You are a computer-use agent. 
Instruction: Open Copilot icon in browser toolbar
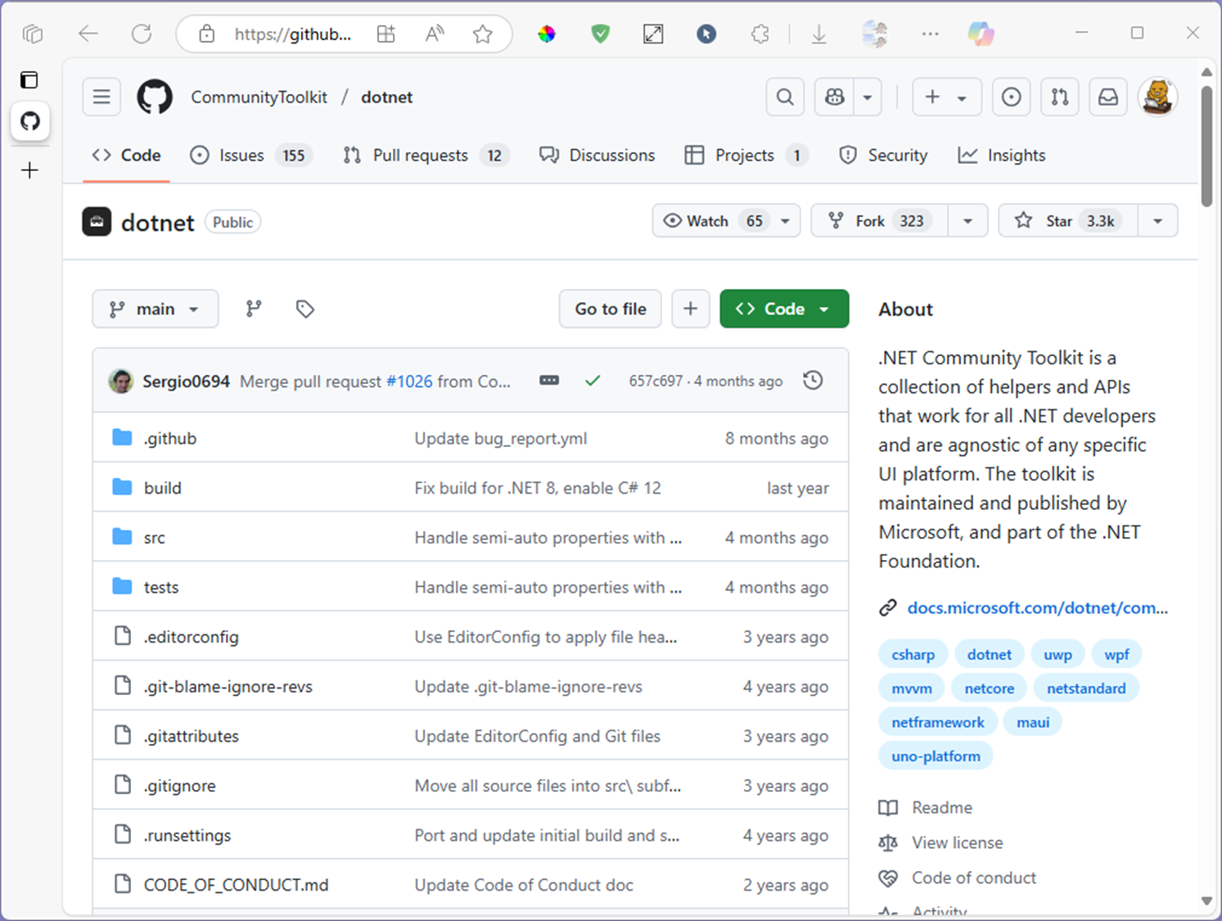point(981,34)
